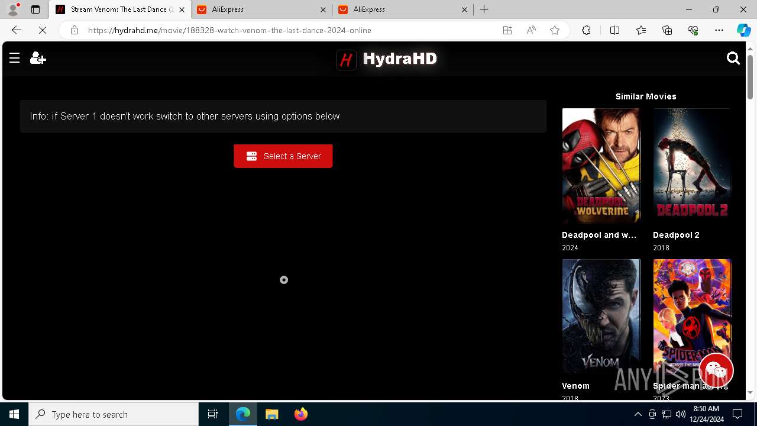
Task: Open Browser essentials icon
Action: (693, 30)
